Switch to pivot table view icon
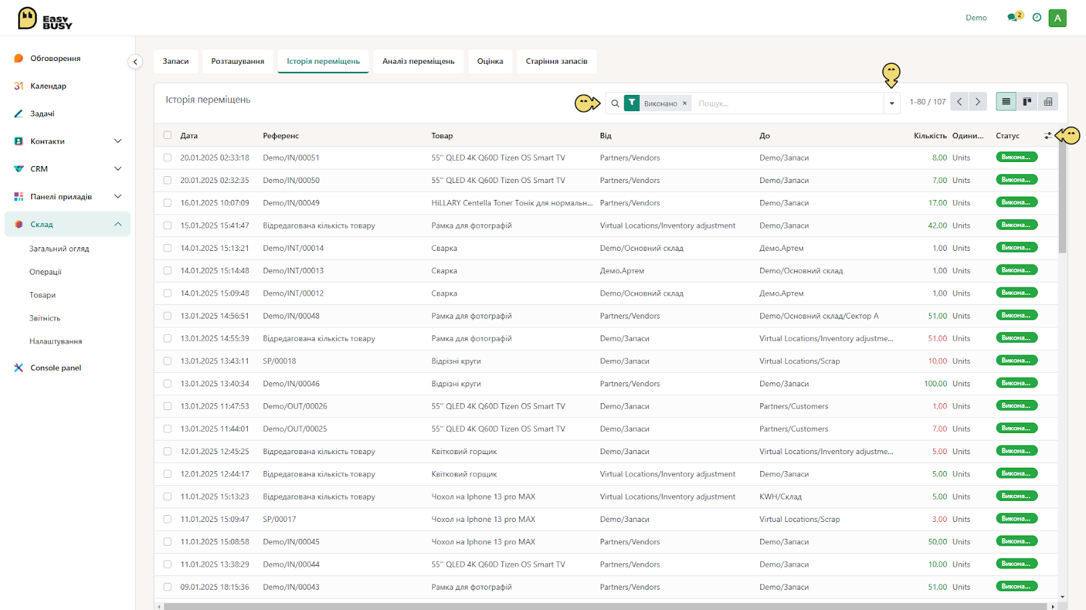Image resolution: width=1086 pixels, height=610 pixels. pyautogui.click(x=1048, y=102)
